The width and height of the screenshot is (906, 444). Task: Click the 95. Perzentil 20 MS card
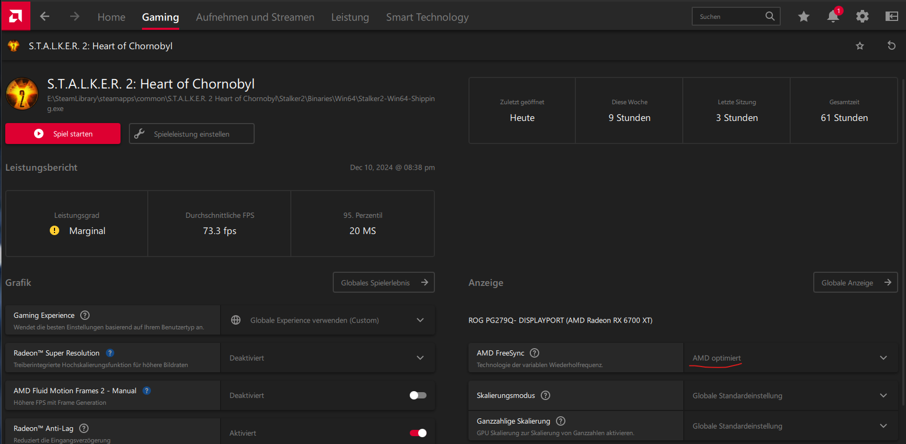click(x=363, y=224)
